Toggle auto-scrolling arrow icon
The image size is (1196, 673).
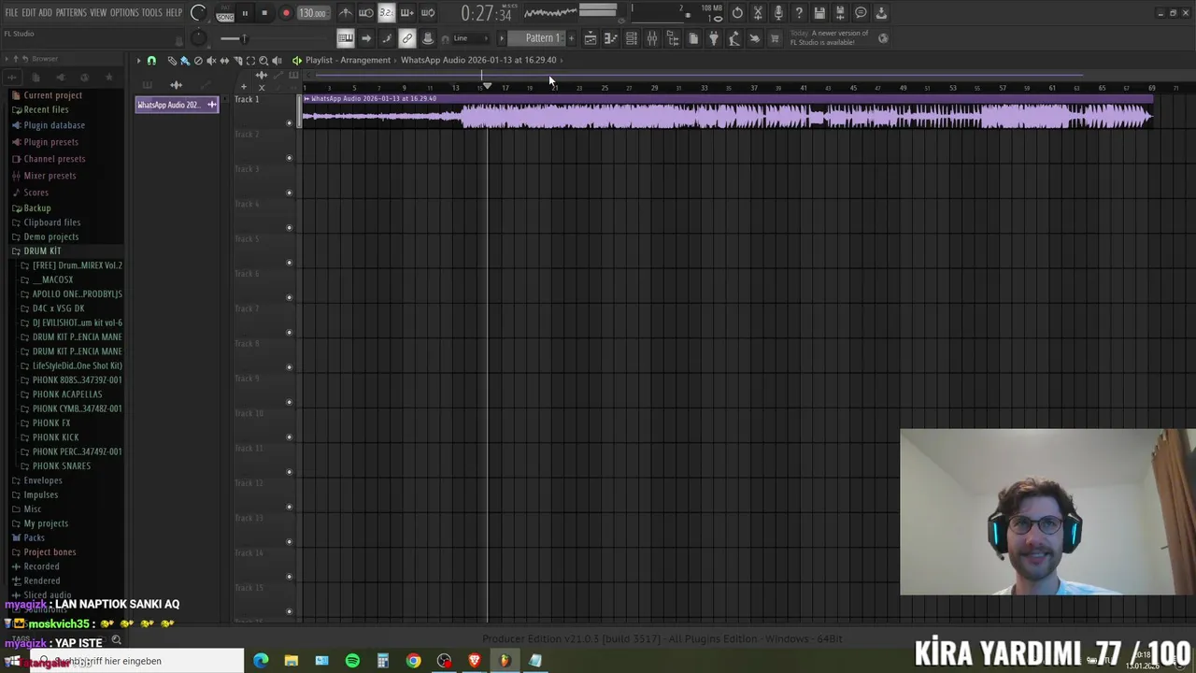click(365, 38)
